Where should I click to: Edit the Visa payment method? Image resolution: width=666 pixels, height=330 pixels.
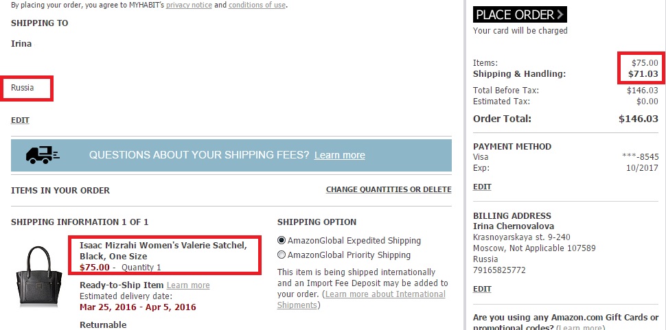[x=482, y=187]
